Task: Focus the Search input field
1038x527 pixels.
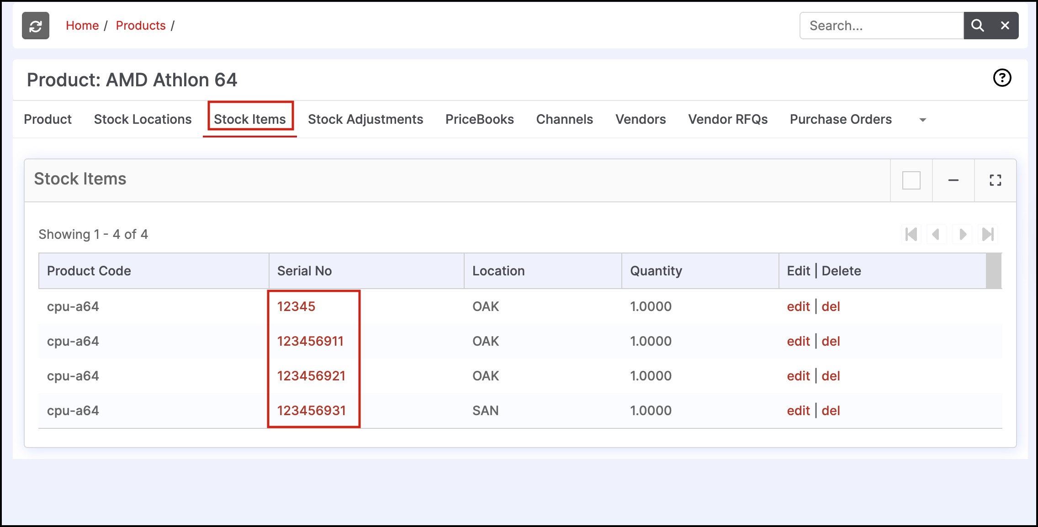Action: coord(882,26)
